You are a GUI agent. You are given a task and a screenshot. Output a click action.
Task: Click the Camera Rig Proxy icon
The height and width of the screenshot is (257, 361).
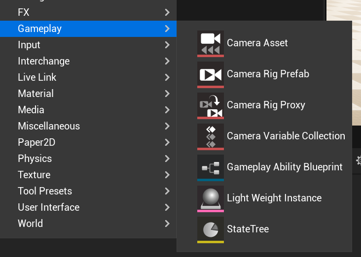211,105
